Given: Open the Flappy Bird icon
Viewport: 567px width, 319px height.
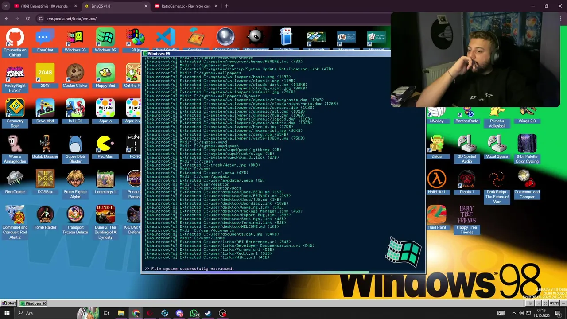Looking at the screenshot, I should (x=105, y=76).
